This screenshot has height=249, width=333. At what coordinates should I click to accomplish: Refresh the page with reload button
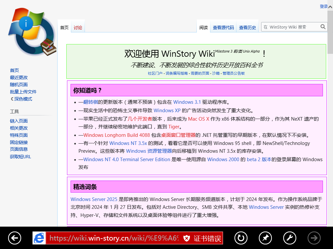[241, 238]
